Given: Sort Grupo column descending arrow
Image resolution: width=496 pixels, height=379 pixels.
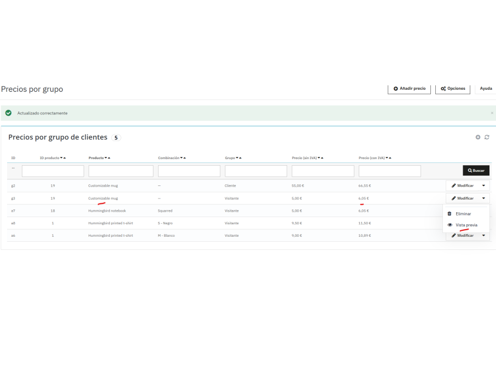Looking at the screenshot, I should tap(237, 158).
